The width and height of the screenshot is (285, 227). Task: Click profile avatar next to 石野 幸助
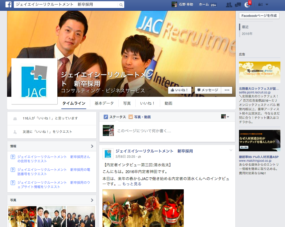pyautogui.click(x=174, y=5)
